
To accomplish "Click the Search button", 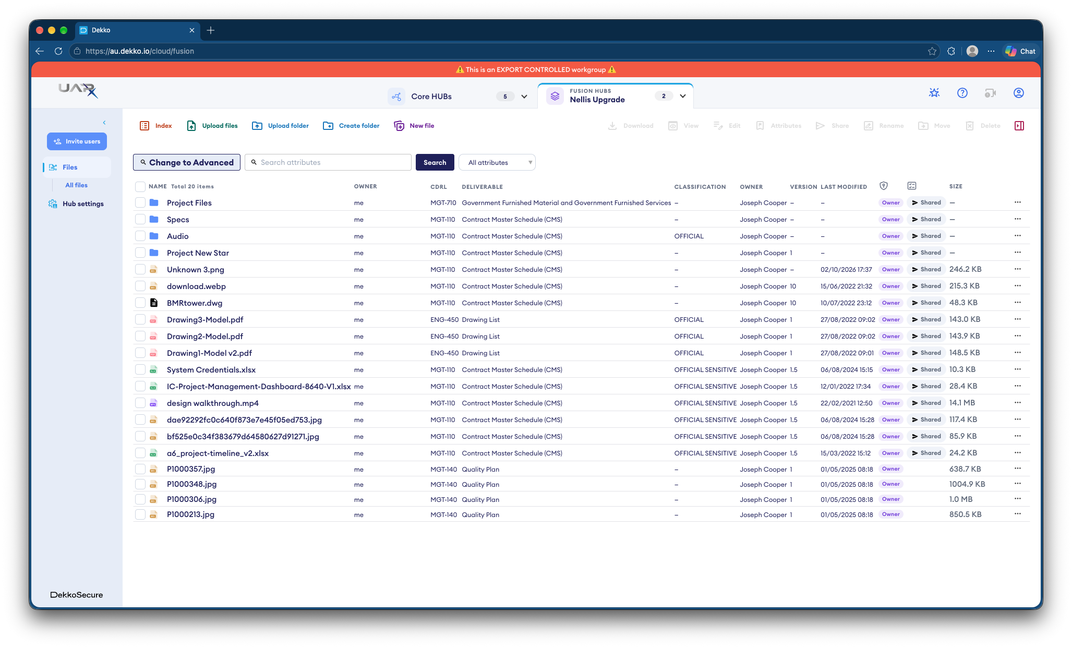I will click(x=435, y=162).
